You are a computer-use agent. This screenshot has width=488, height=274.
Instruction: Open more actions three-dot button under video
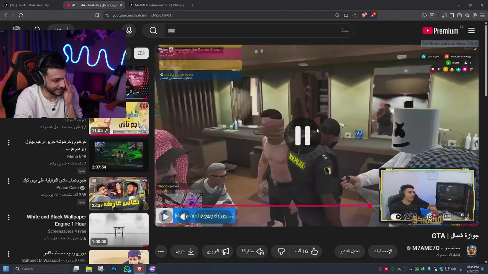click(161, 251)
